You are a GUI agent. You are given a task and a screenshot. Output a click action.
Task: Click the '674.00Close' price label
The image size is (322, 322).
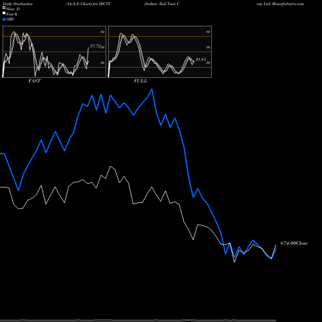(x=294, y=243)
